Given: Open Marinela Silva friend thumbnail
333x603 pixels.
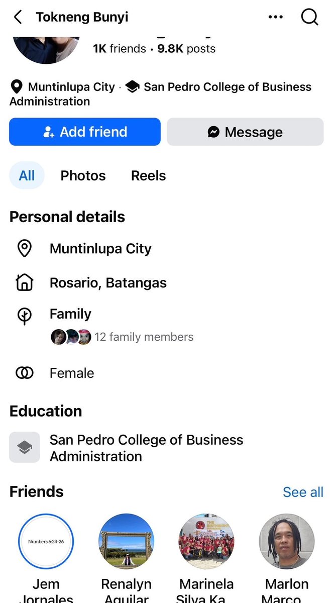Looking at the screenshot, I should pyautogui.click(x=206, y=541).
